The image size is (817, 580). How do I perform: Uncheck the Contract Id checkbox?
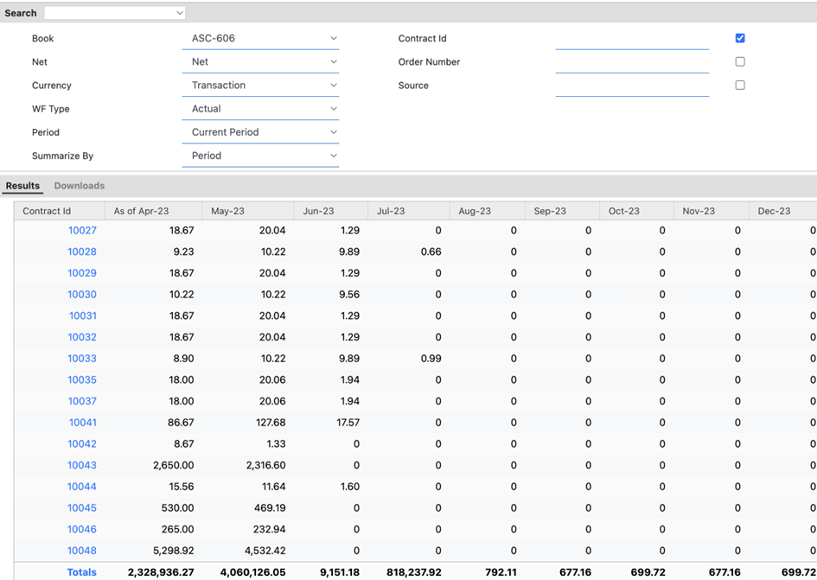(x=740, y=38)
